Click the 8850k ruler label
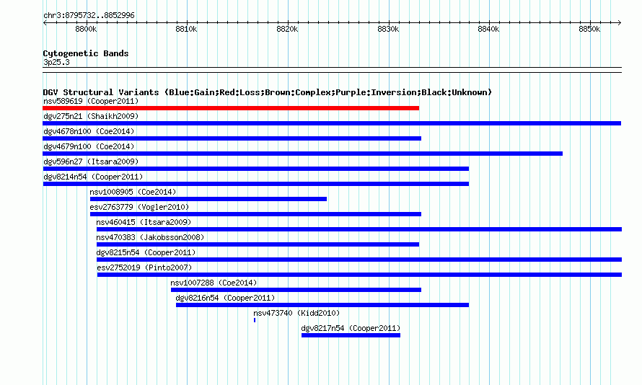 pyautogui.click(x=589, y=29)
